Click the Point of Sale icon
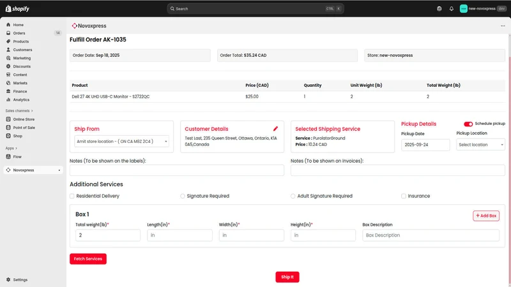The height and width of the screenshot is (287, 511). coord(8,128)
